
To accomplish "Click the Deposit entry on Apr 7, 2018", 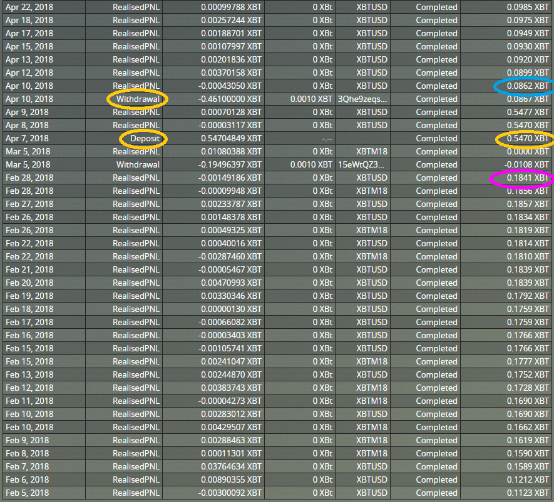I will pos(145,138).
